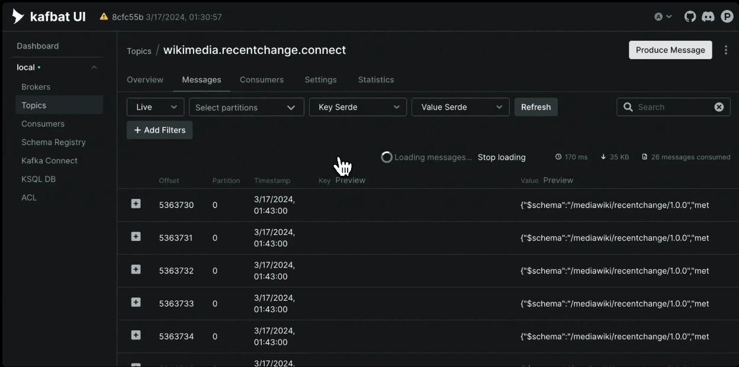Open Kafka Connect in the sidebar
Image resolution: width=739 pixels, height=367 pixels.
pyautogui.click(x=50, y=160)
